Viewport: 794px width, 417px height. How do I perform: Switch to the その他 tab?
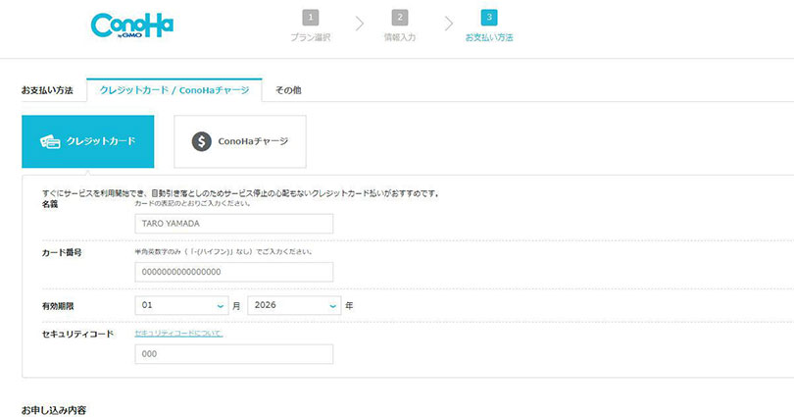tap(288, 90)
